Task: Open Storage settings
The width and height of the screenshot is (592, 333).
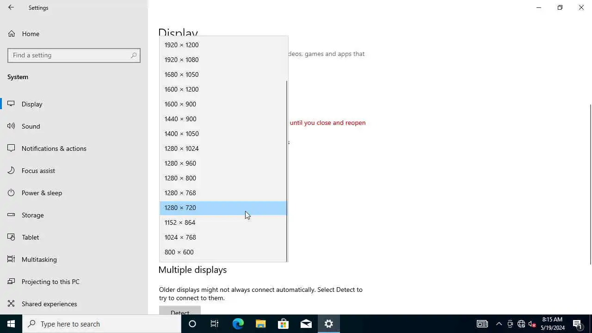Action: click(x=74, y=215)
